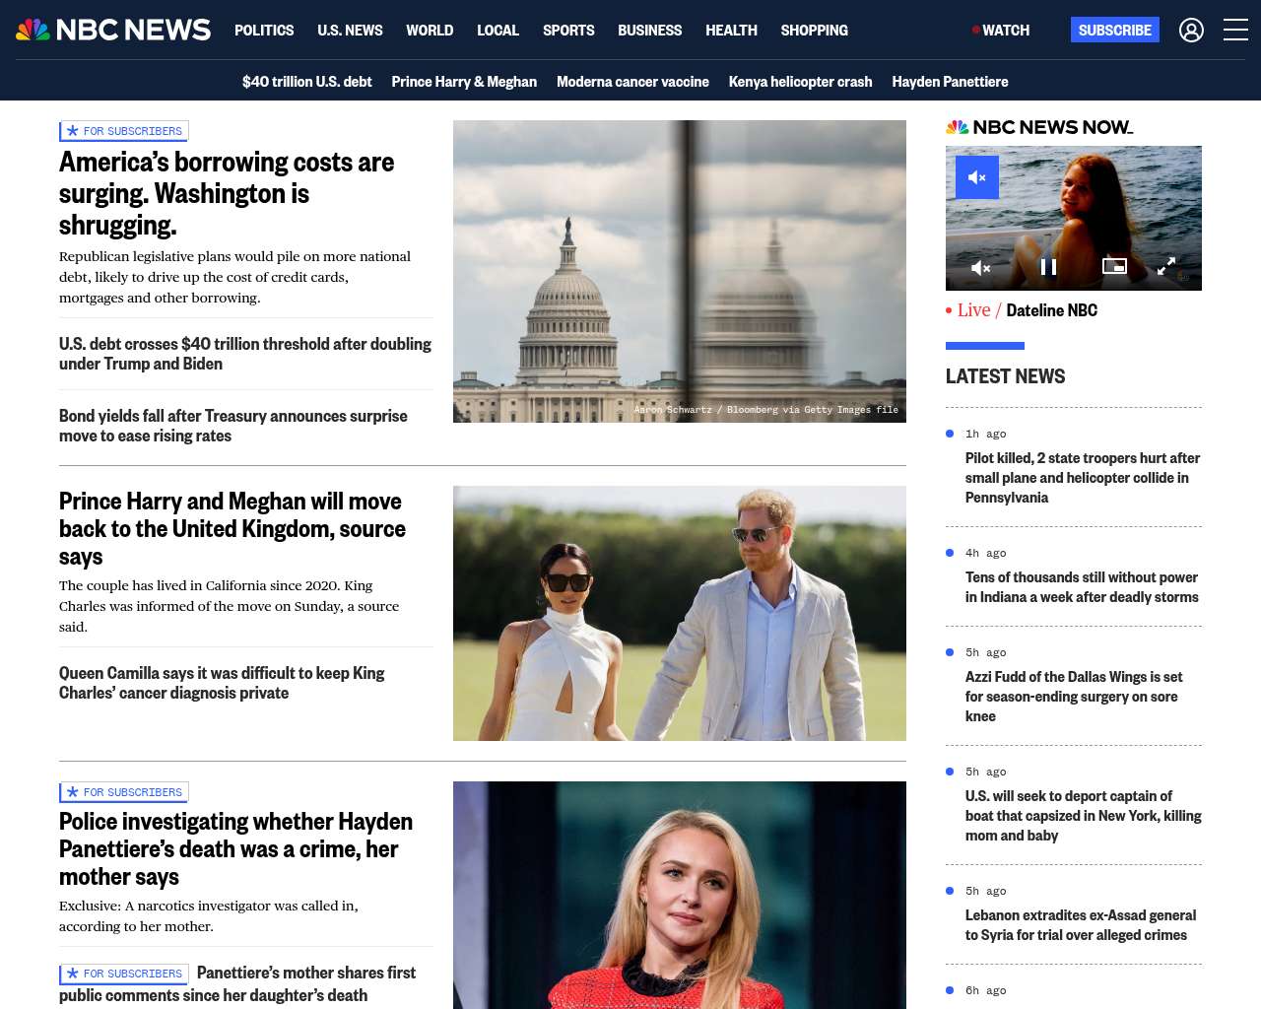Image resolution: width=1261 pixels, height=1009 pixels.
Task: Click the Watch live link
Action: point(1001,31)
